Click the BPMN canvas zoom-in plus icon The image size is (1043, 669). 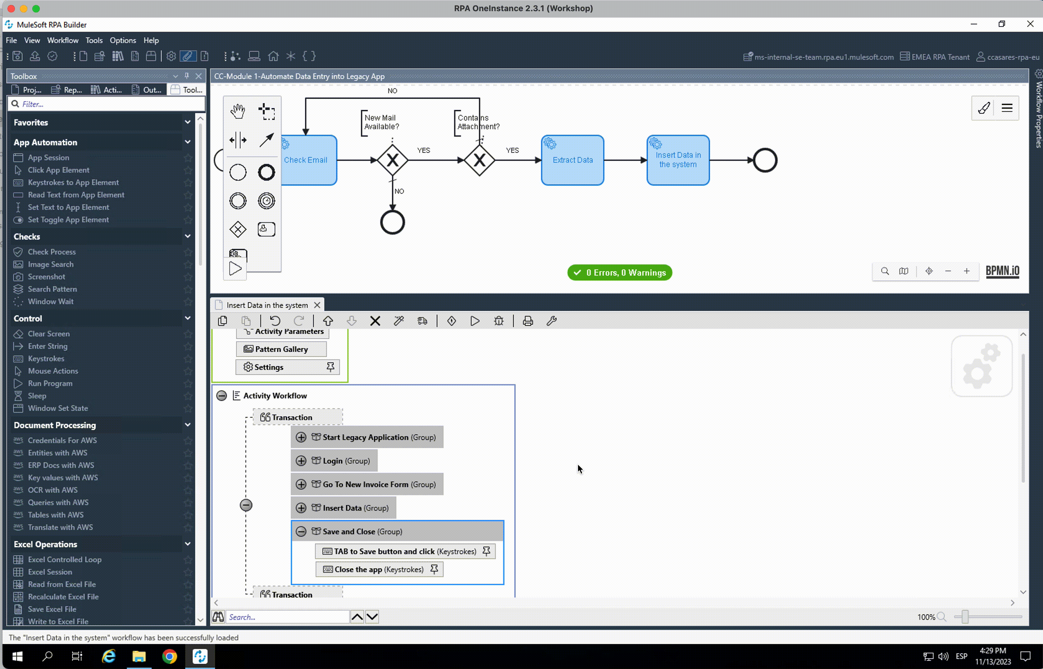tap(966, 271)
